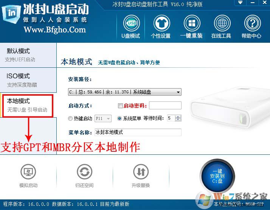Click the 一键重装 windows icon
270x210 pixels.
click(x=192, y=23)
